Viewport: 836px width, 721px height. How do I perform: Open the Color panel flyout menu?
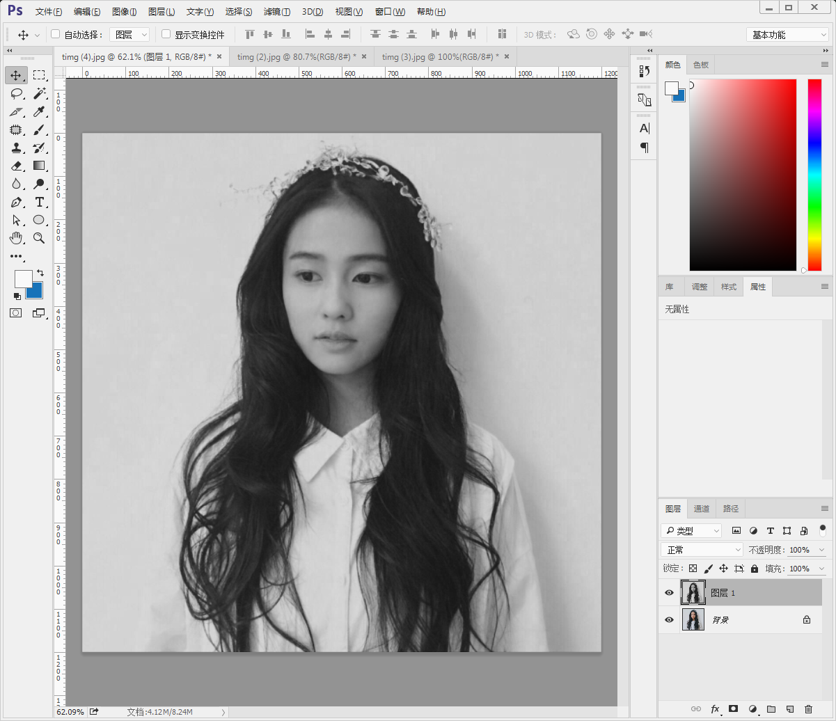(x=825, y=65)
